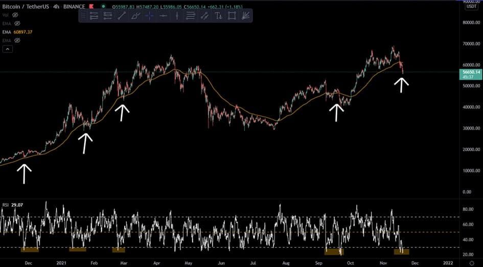Click the 2021 label on the time axis
The width and height of the screenshot is (483, 267).
(x=61, y=263)
